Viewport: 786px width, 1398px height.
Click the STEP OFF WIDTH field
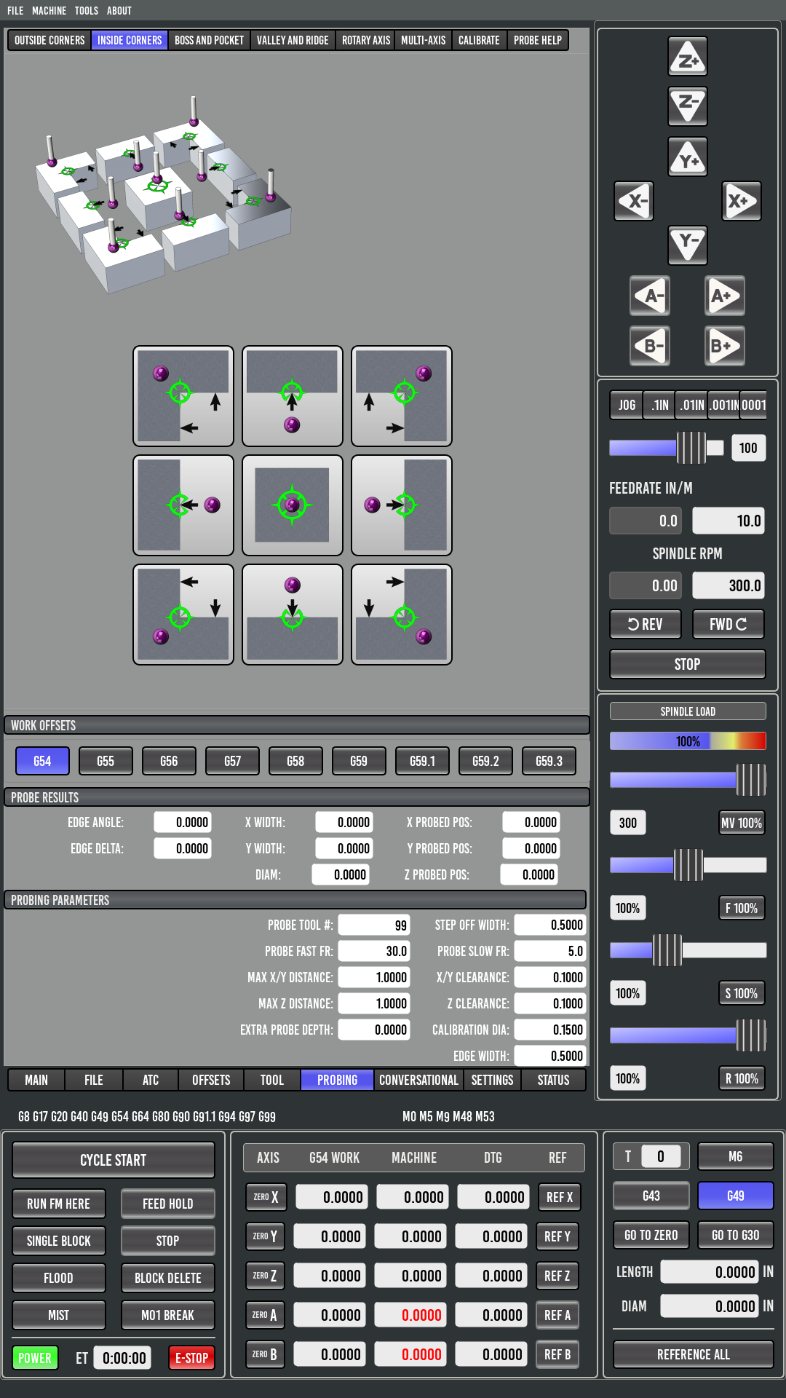[x=550, y=925]
